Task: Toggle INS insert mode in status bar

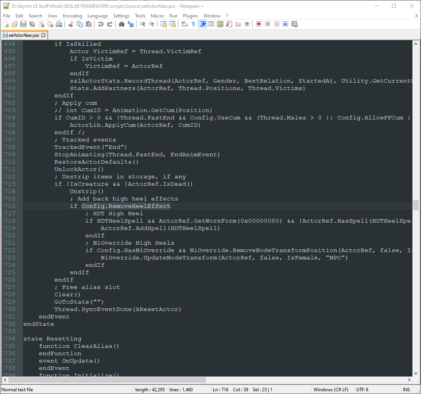Action: tap(406, 389)
